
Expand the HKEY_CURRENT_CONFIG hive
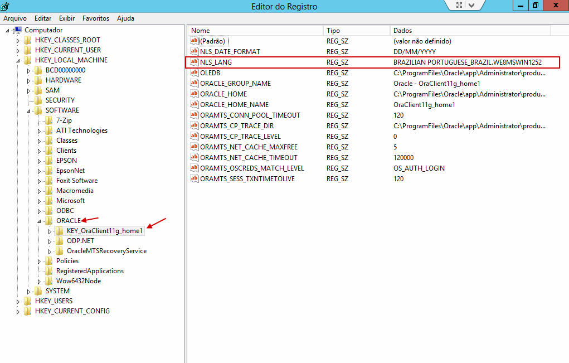coord(18,312)
